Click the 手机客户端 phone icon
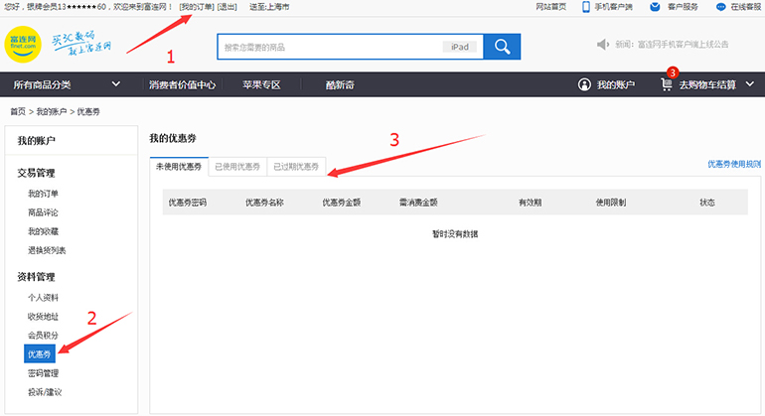This screenshot has height=416, width=765. coord(586,7)
